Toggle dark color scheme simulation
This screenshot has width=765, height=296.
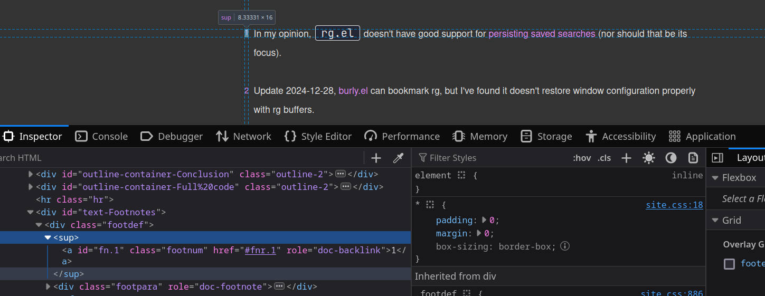[x=671, y=158]
